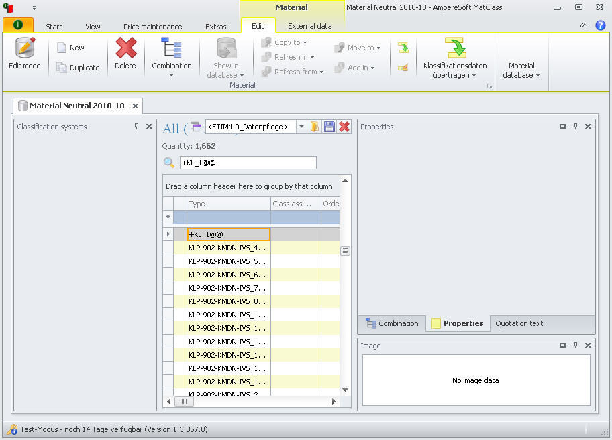
Task: Close the Image panel
Action: coord(589,345)
